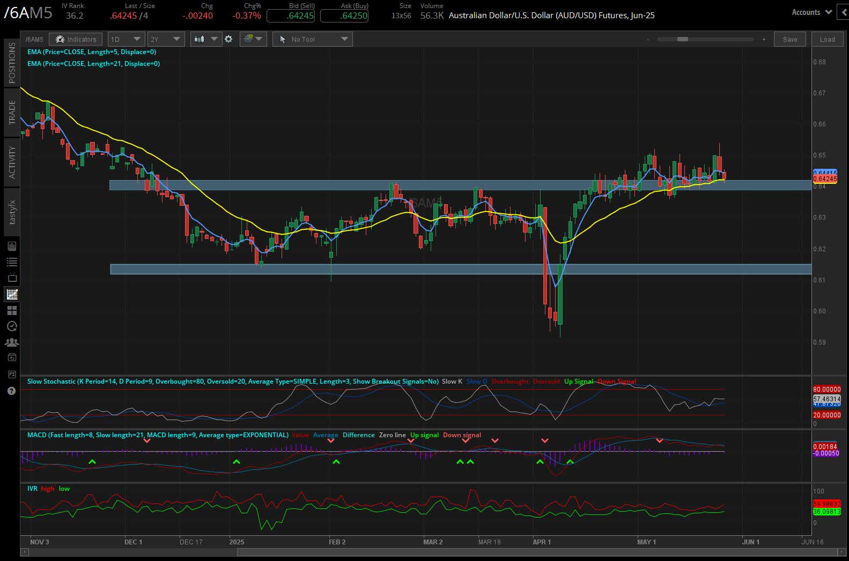Click the Slow Stochastic study label
Viewport: 849px width, 561px height.
233,382
